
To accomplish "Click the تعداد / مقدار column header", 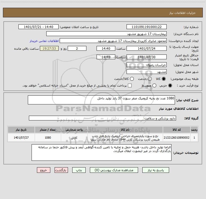I will (48, 130).
